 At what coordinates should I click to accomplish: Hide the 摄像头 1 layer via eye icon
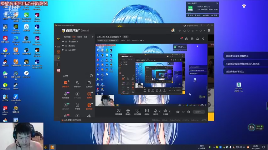point(63,41)
